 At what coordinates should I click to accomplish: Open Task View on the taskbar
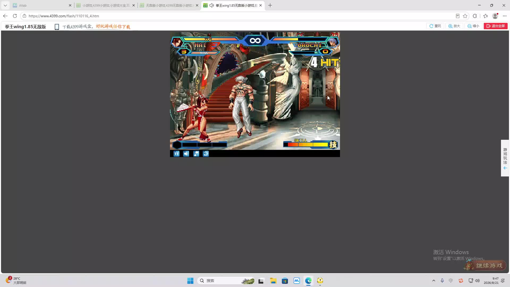(261, 281)
